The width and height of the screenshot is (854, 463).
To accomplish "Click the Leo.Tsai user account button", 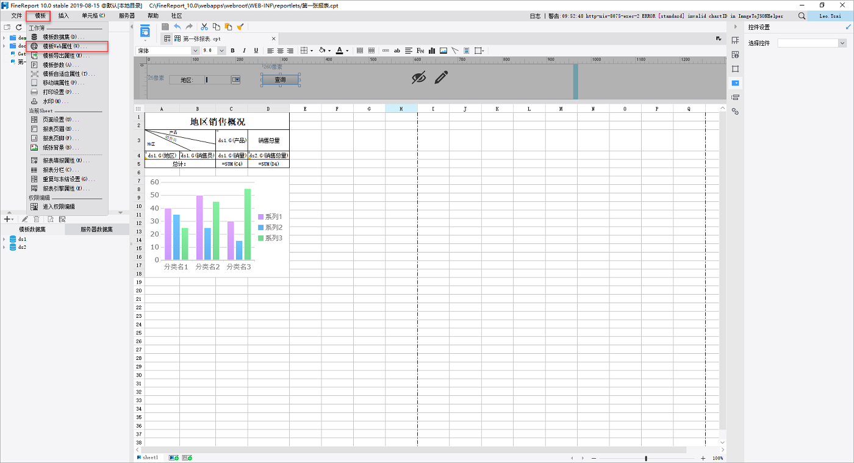I will (830, 16).
